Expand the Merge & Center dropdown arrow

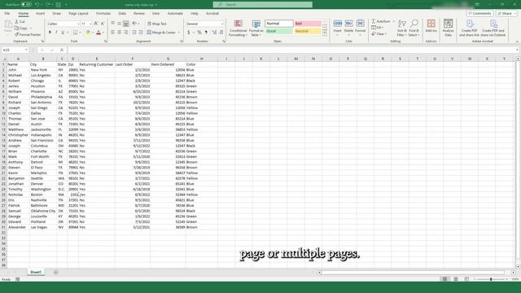coord(179,33)
